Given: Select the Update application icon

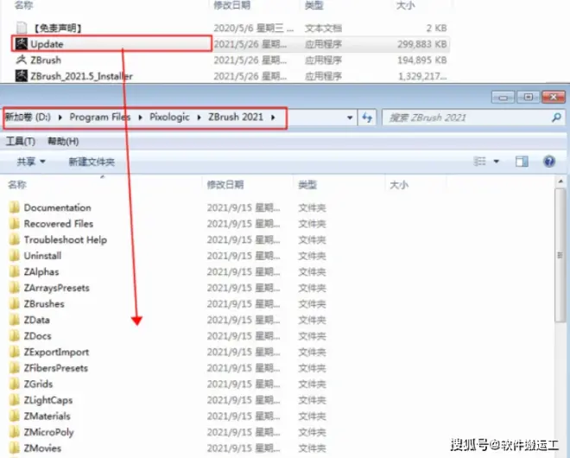Looking at the screenshot, I should pos(21,44).
